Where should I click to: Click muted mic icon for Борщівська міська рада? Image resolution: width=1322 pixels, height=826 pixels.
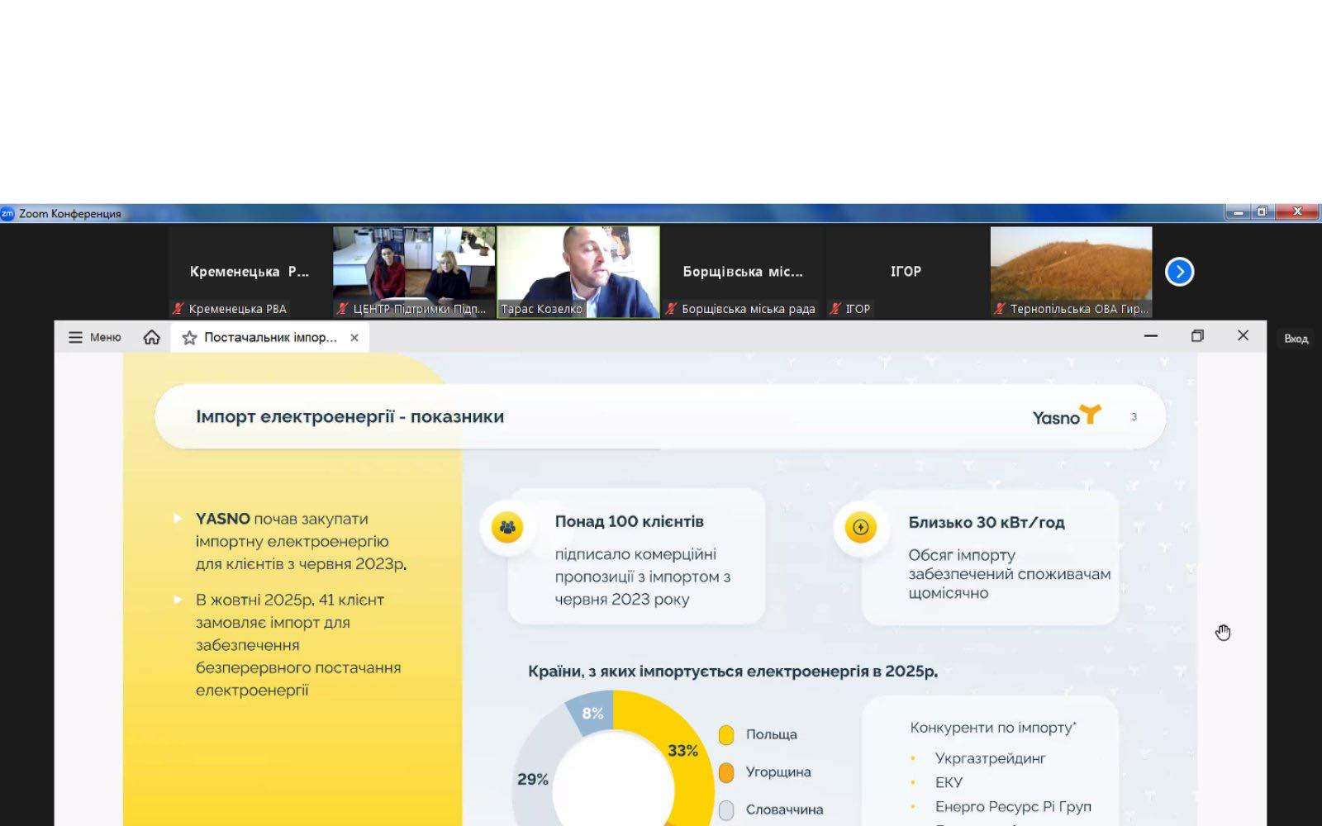pos(671,309)
